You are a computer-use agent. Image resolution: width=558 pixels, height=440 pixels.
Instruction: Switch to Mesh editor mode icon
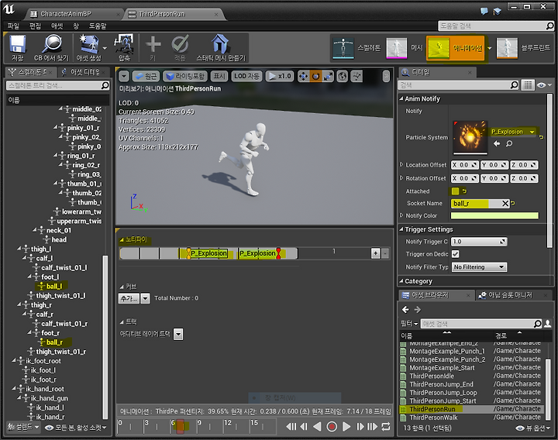(397, 48)
